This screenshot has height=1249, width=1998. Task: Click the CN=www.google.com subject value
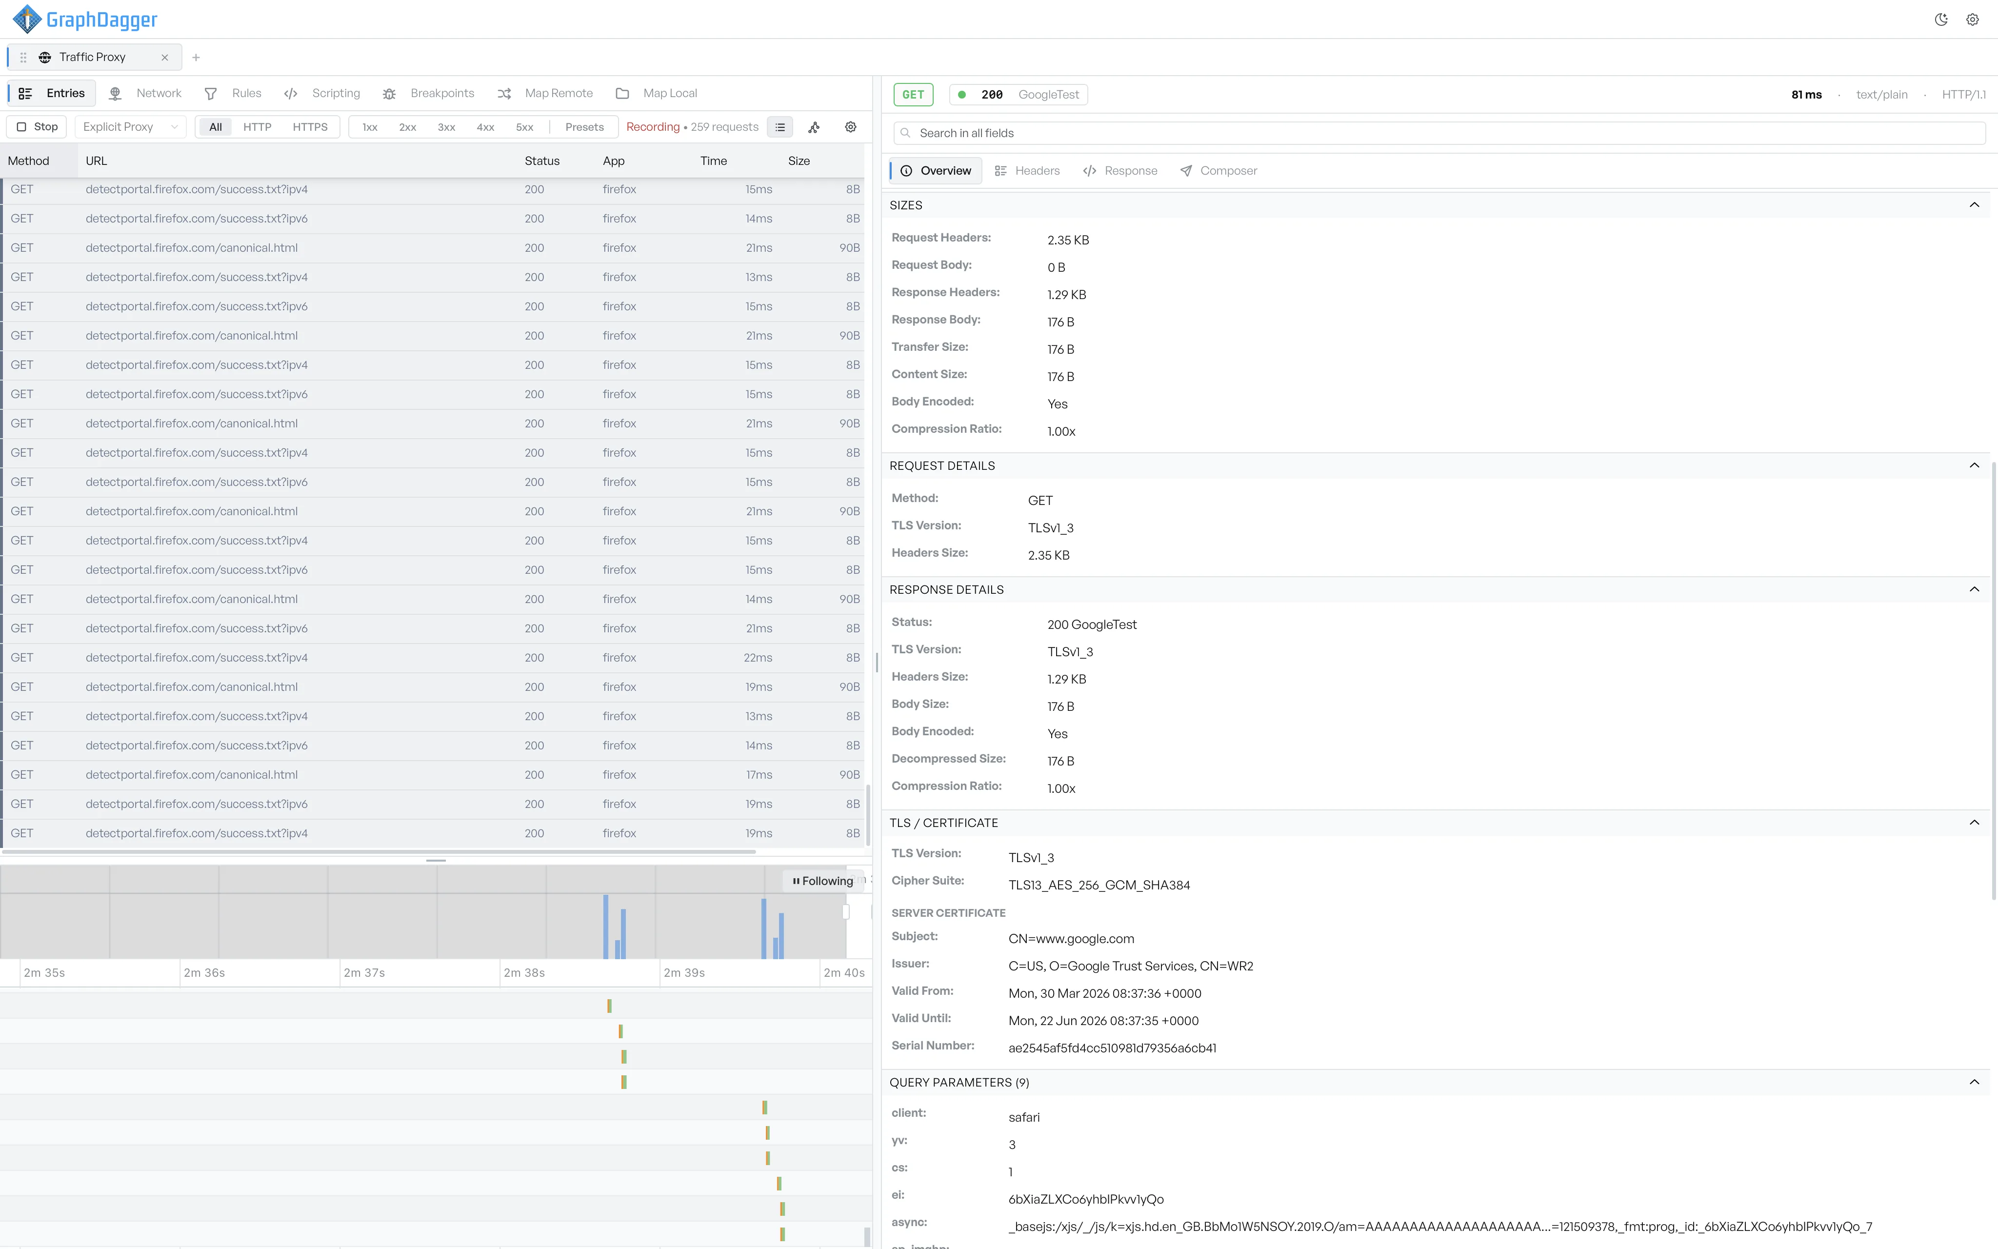1071,938
